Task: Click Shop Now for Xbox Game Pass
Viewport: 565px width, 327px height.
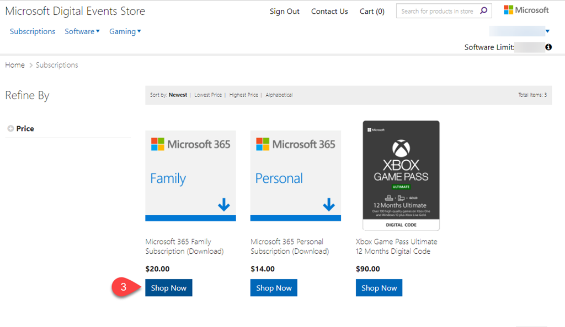Action: tap(379, 288)
